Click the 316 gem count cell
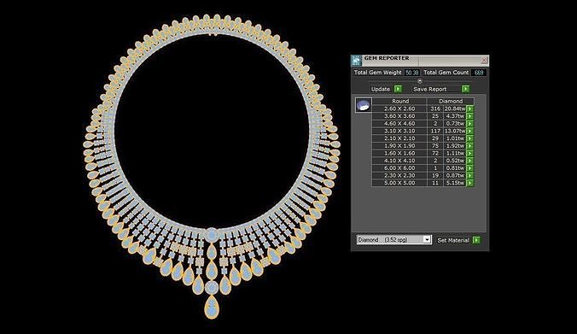577x334 pixels. coord(435,108)
